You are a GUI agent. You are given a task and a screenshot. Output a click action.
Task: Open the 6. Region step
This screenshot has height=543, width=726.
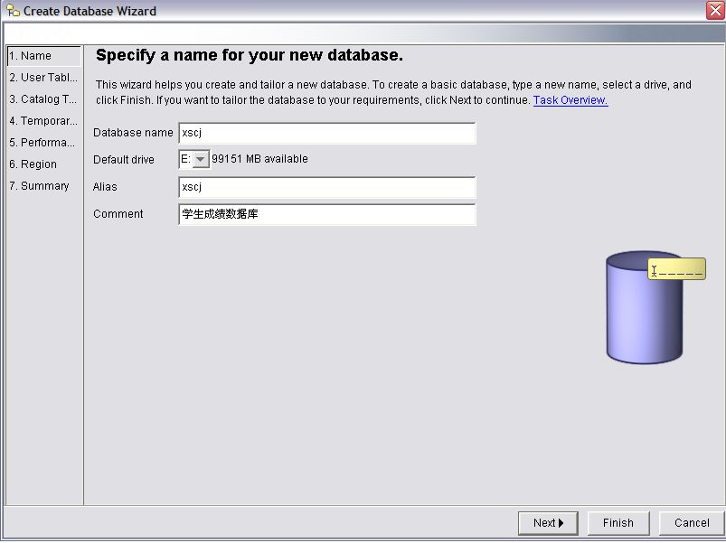coord(33,164)
